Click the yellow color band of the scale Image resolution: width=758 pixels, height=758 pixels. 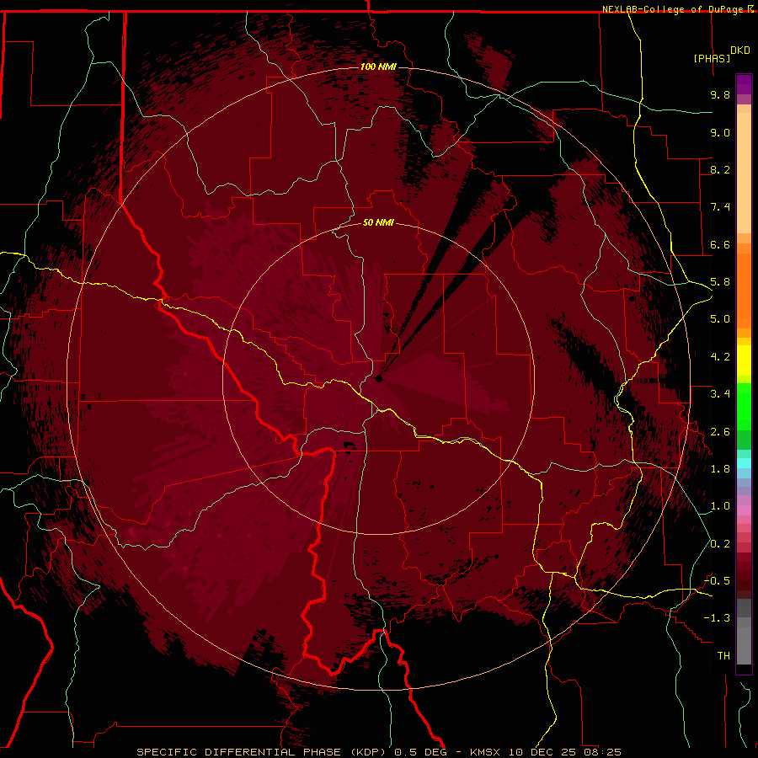[744, 360]
